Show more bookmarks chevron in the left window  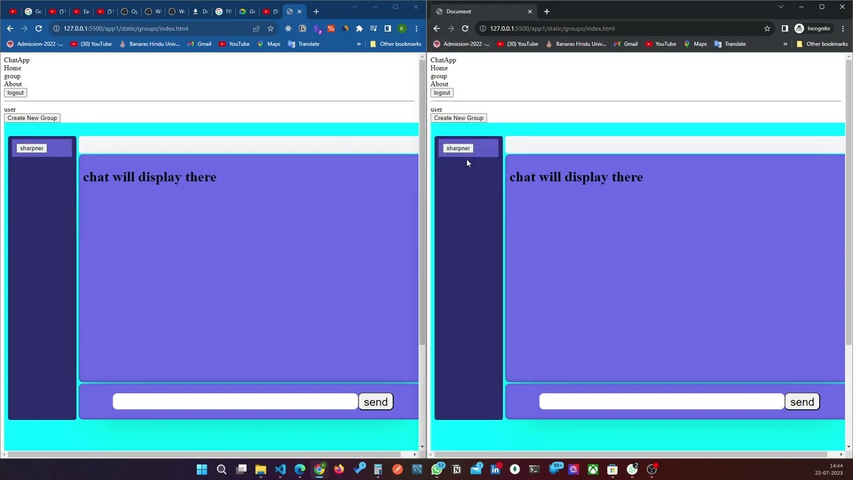pyautogui.click(x=359, y=44)
